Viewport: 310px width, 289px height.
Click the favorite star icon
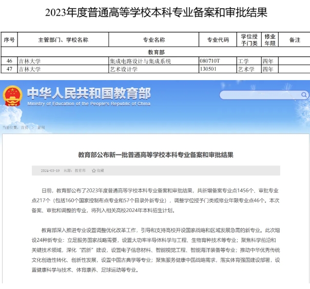[94, 170]
